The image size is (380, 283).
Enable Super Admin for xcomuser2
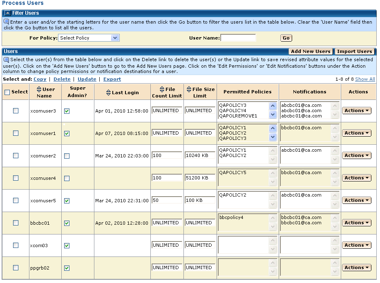tap(67, 156)
